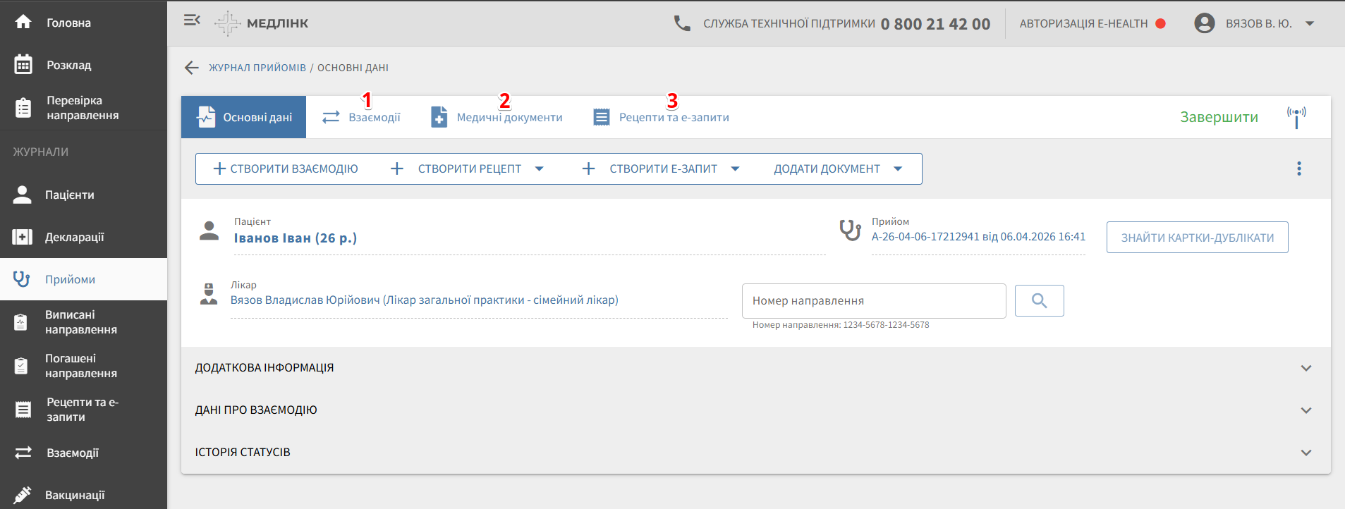Click Знайти картки-дублікати button
Viewport: 1345px width, 509px height.
click(1197, 238)
